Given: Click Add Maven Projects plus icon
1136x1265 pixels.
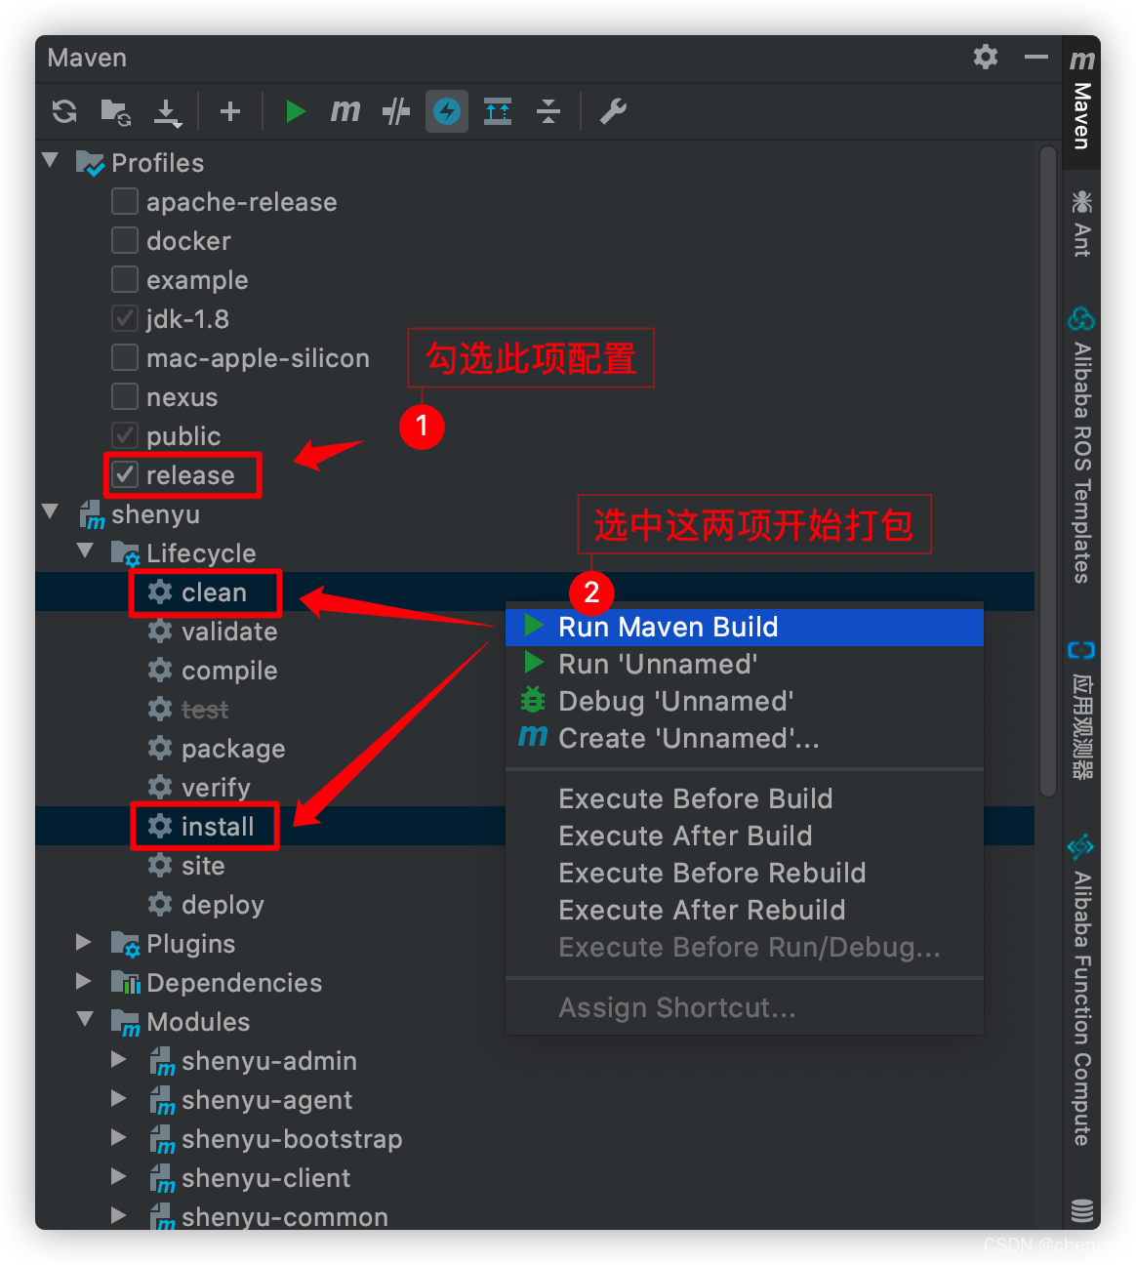Looking at the screenshot, I should click(230, 111).
